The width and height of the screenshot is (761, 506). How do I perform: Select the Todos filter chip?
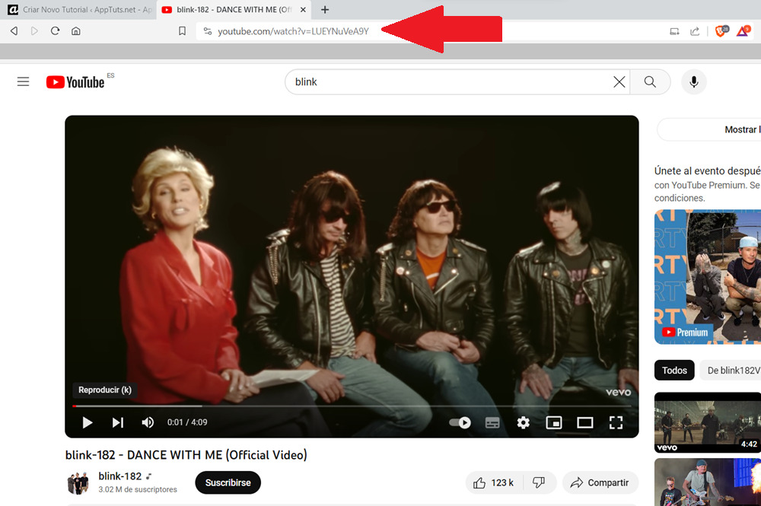point(674,370)
